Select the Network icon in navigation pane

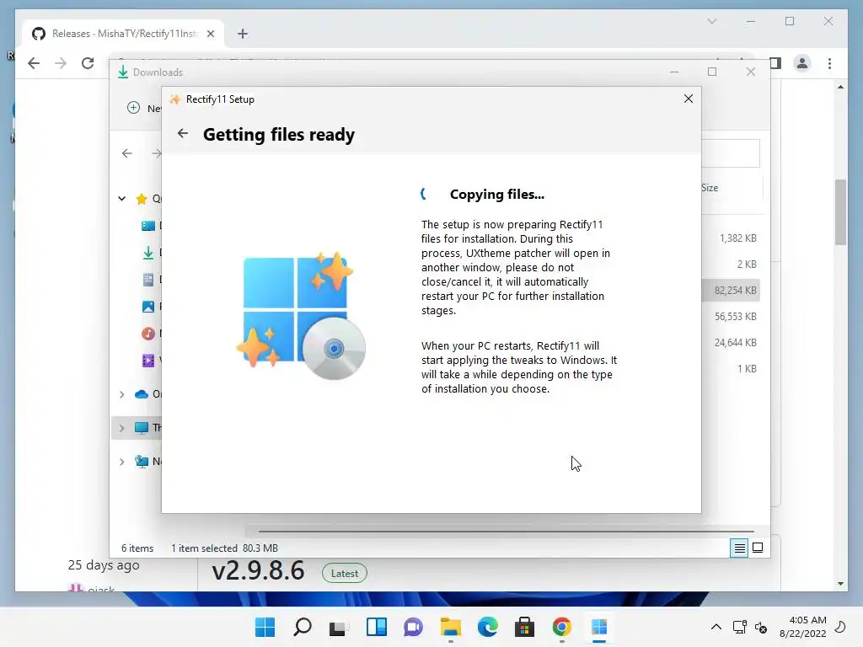(x=142, y=462)
